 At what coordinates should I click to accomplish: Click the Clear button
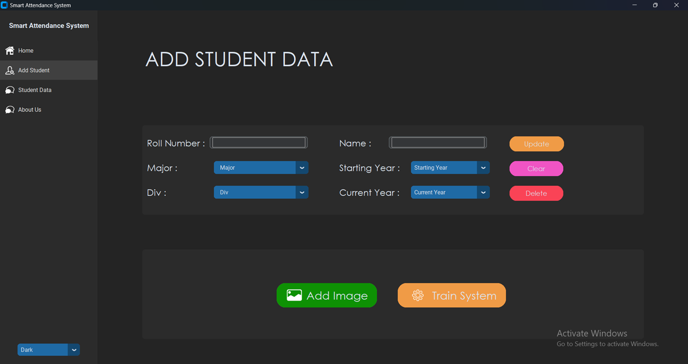[x=536, y=168]
